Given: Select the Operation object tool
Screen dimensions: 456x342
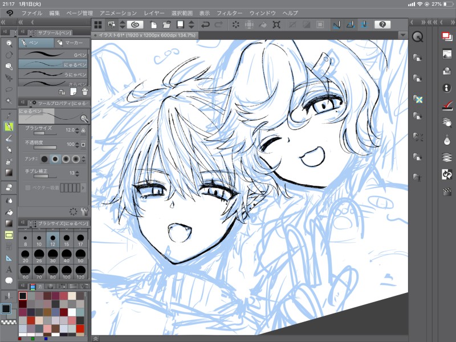Looking at the screenshot, I should tap(9, 66).
